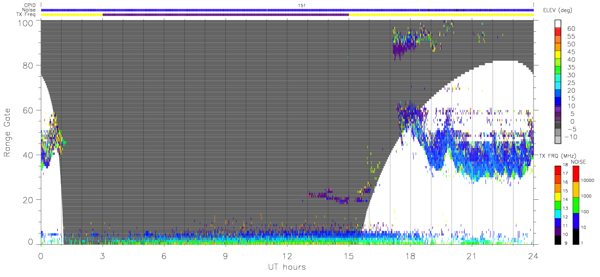The width and height of the screenshot is (600, 277).
Task: Pick the light gray bottom ELEV segment
Action: pos(558,141)
